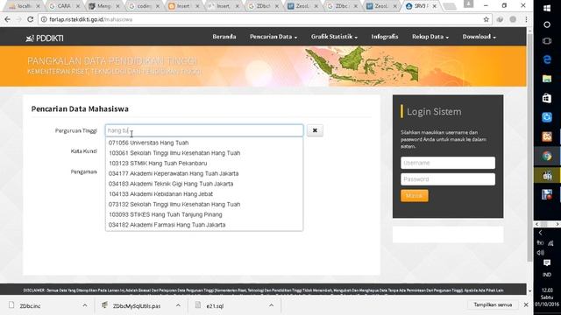Click the IND language indicator
The image size is (561, 315).
click(x=547, y=275)
